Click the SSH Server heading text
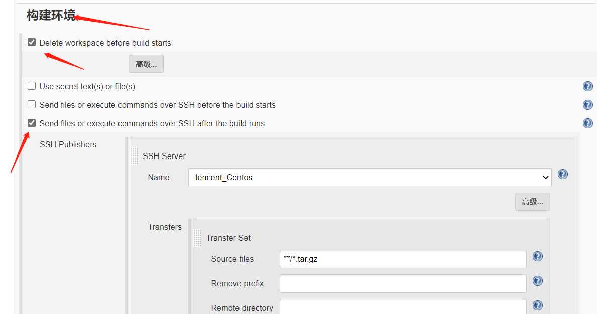 (x=164, y=156)
